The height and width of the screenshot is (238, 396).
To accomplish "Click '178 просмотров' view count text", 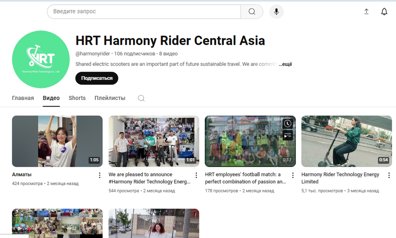I will 222,191.
